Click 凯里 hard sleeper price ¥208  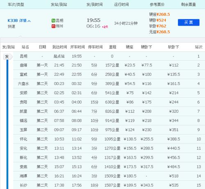[147, 111]
